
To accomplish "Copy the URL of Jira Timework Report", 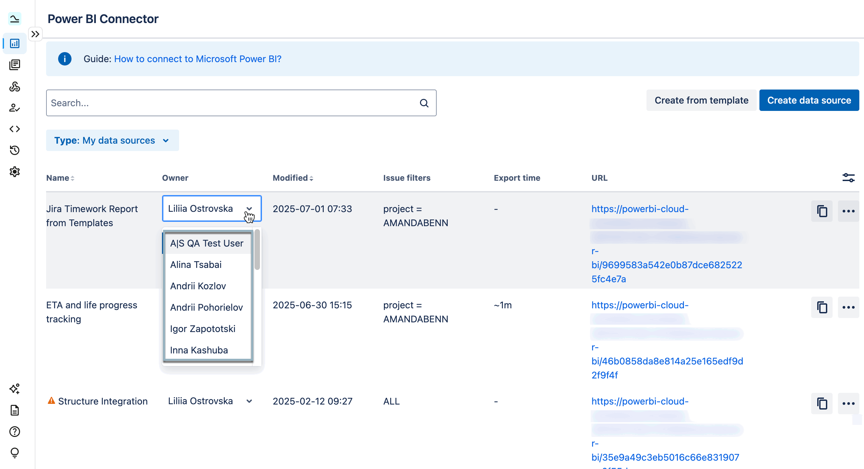I will point(822,211).
